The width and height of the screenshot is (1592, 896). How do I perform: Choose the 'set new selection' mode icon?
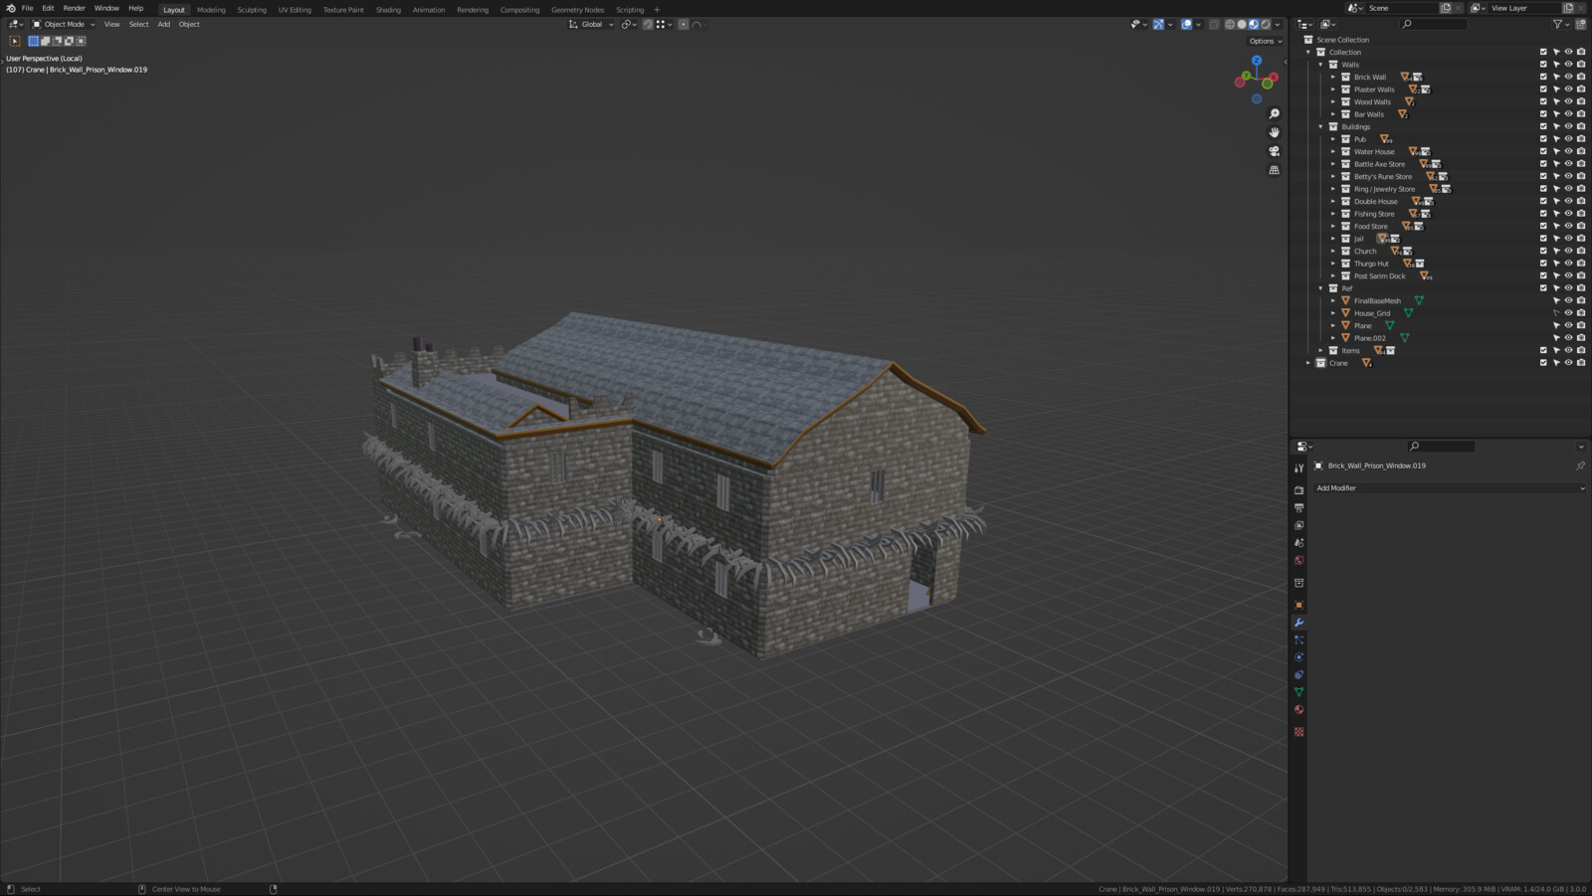click(33, 41)
